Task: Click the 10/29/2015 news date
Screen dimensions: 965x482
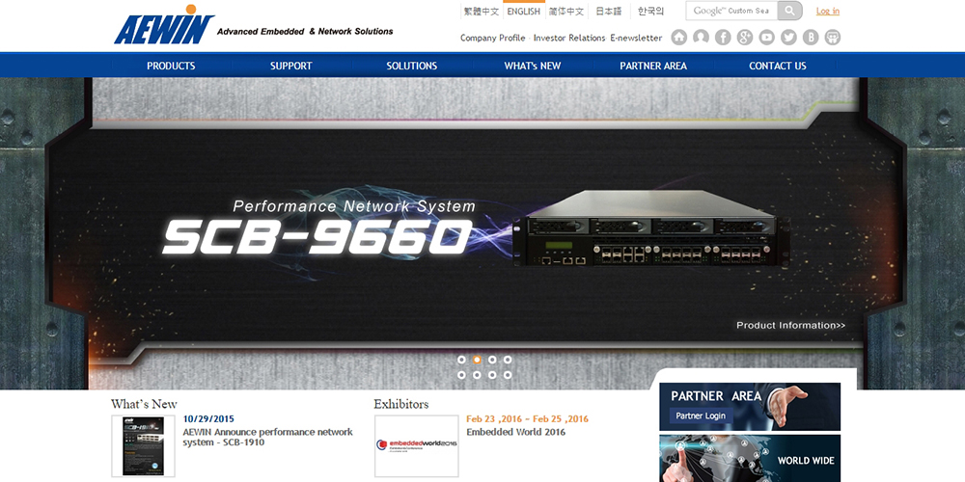Action: click(x=208, y=419)
